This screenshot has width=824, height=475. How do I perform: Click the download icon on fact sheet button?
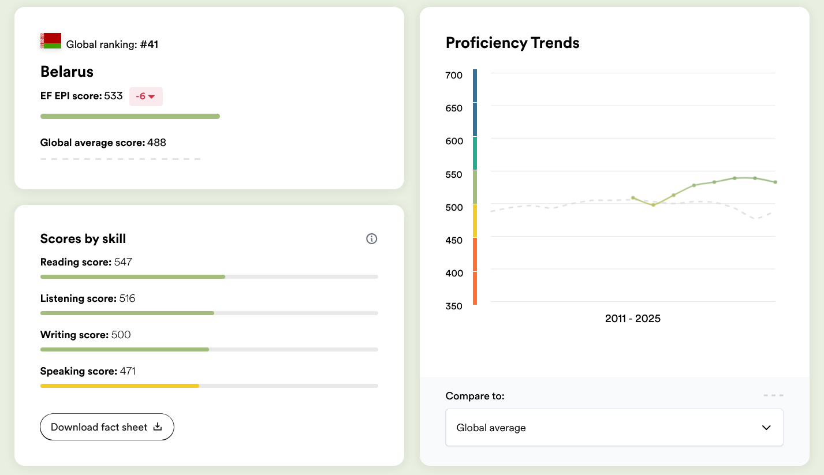point(158,427)
